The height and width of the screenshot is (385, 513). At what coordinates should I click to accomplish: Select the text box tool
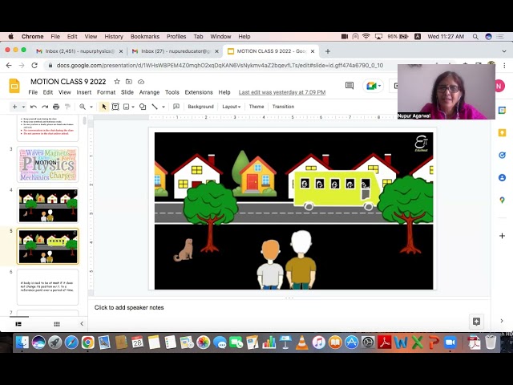(115, 107)
